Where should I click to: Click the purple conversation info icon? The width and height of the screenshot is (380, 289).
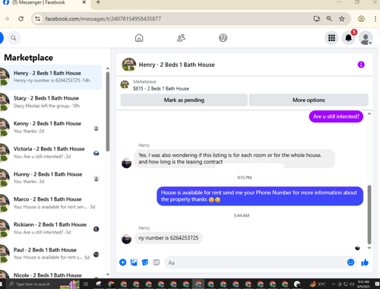(361, 65)
